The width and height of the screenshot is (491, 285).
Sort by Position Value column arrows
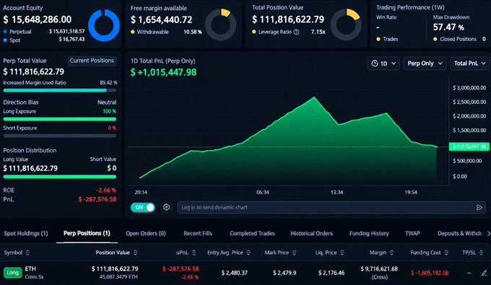[x=135, y=253]
